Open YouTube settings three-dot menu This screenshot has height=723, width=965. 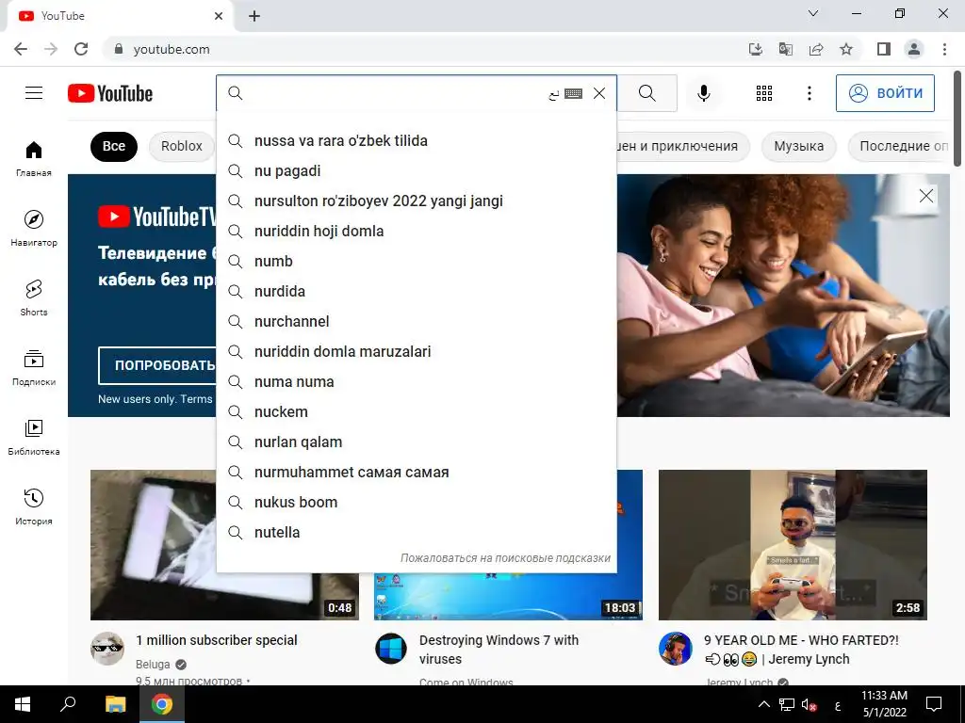click(810, 93)
